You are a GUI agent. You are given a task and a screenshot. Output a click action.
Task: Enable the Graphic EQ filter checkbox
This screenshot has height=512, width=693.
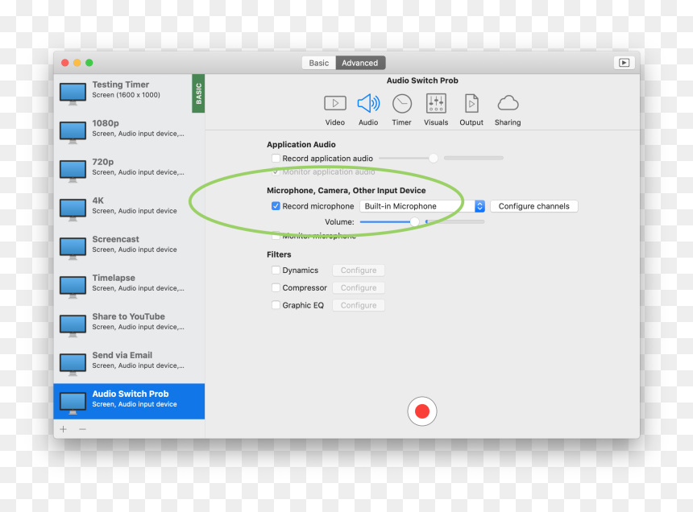click(x=276, y=305)
